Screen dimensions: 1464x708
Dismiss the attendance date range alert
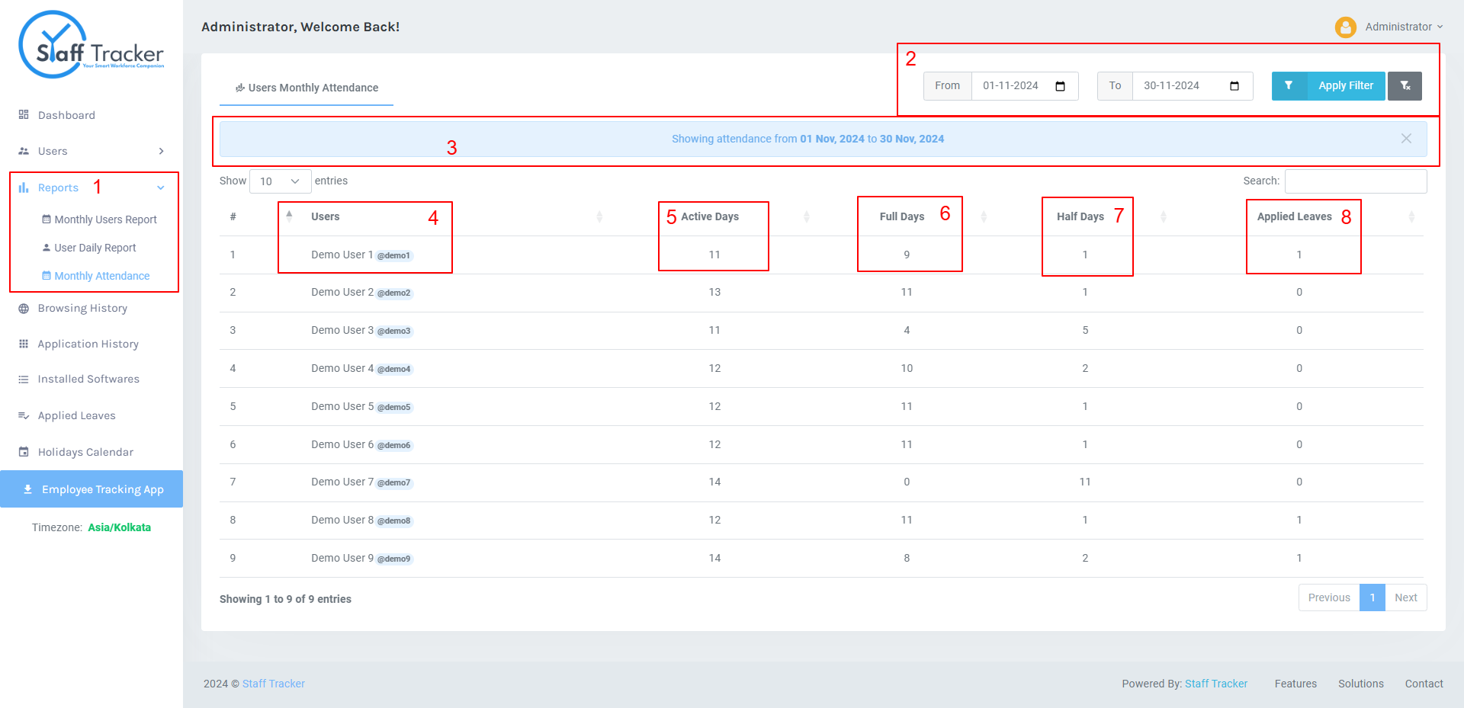(x=1406, y=139)
